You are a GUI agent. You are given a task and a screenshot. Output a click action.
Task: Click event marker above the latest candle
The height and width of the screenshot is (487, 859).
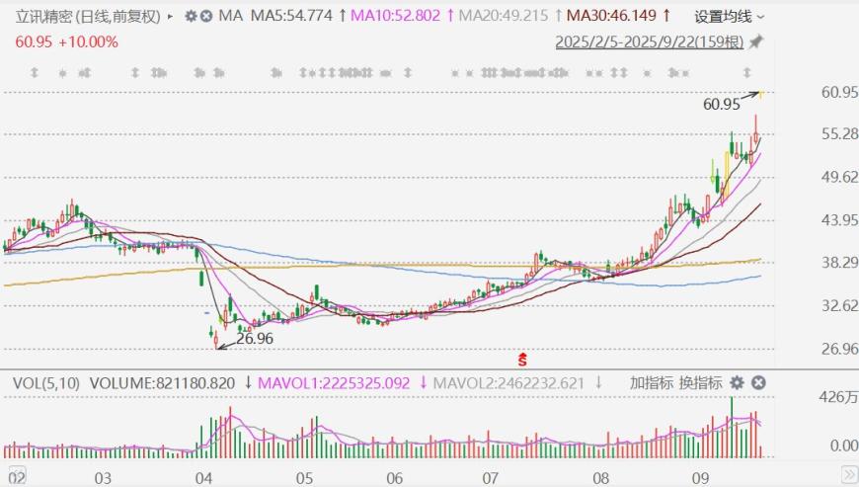coord(746,72)
